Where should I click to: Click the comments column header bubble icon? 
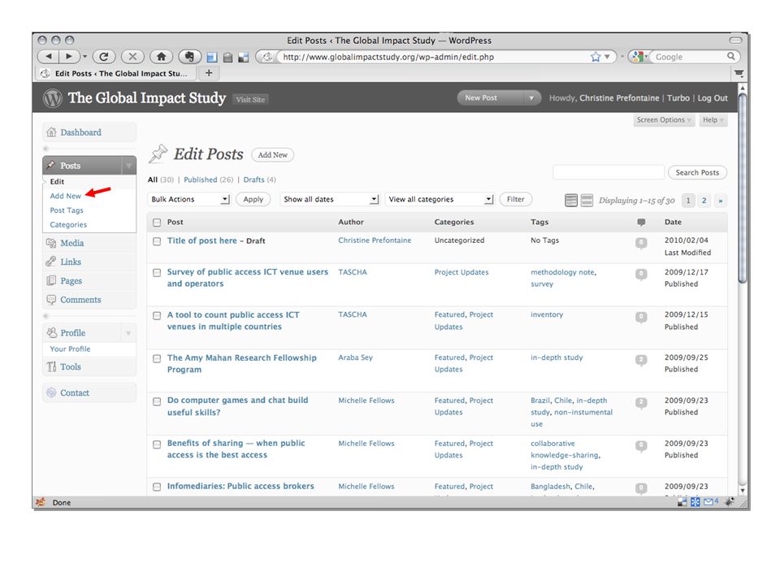tap(641, 222)
